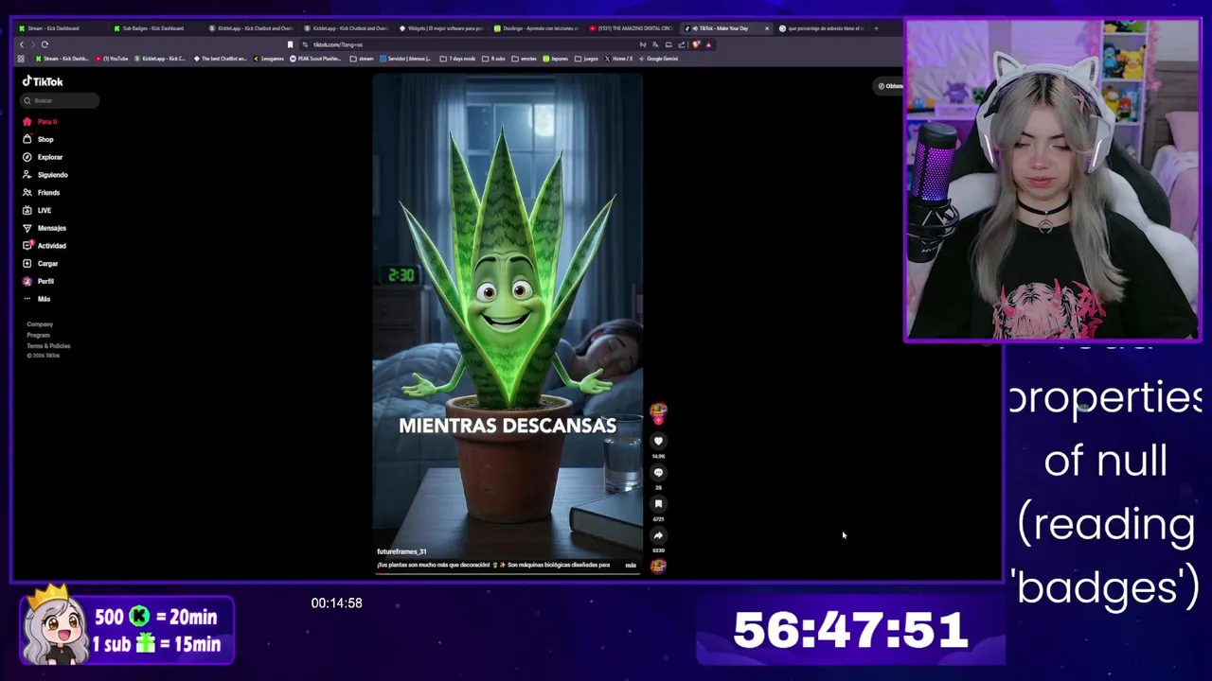This screenshot has width=1212, height=681.
Task: Open the Company footer link
Action: coord(40,324)
